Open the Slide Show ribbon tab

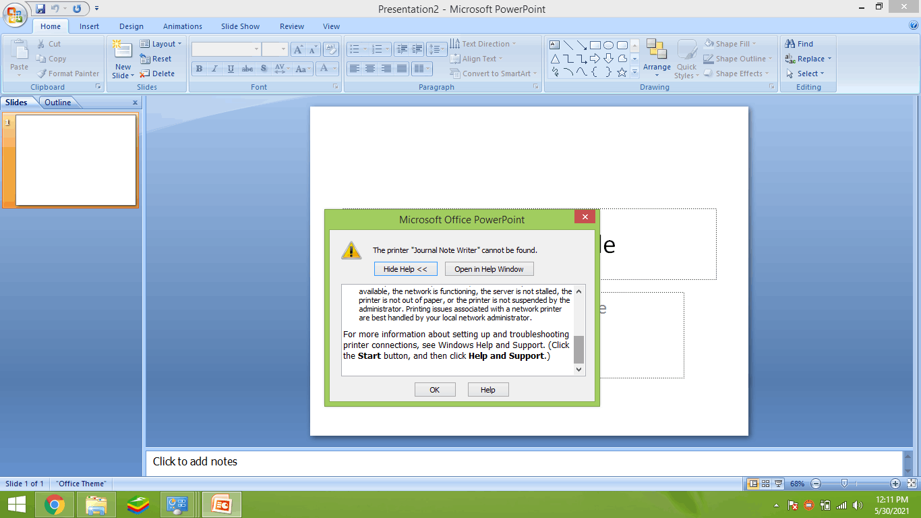click(x=240, y=26)
